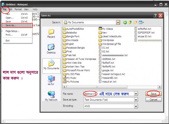This screenshot has height=124, width=169.
Task: Open the Help menu in Notepad
Action: tap(35, 9)
